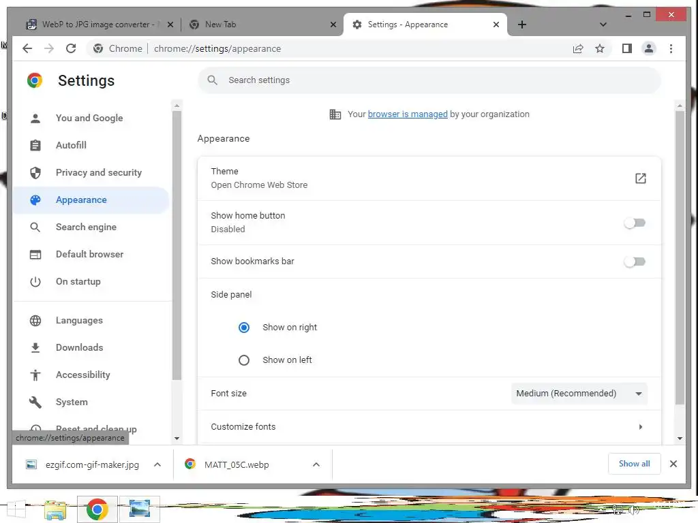Viewport: 698px width, 523px height.
Task: Open the Font size dropdown
Action: tap(579, 393)
